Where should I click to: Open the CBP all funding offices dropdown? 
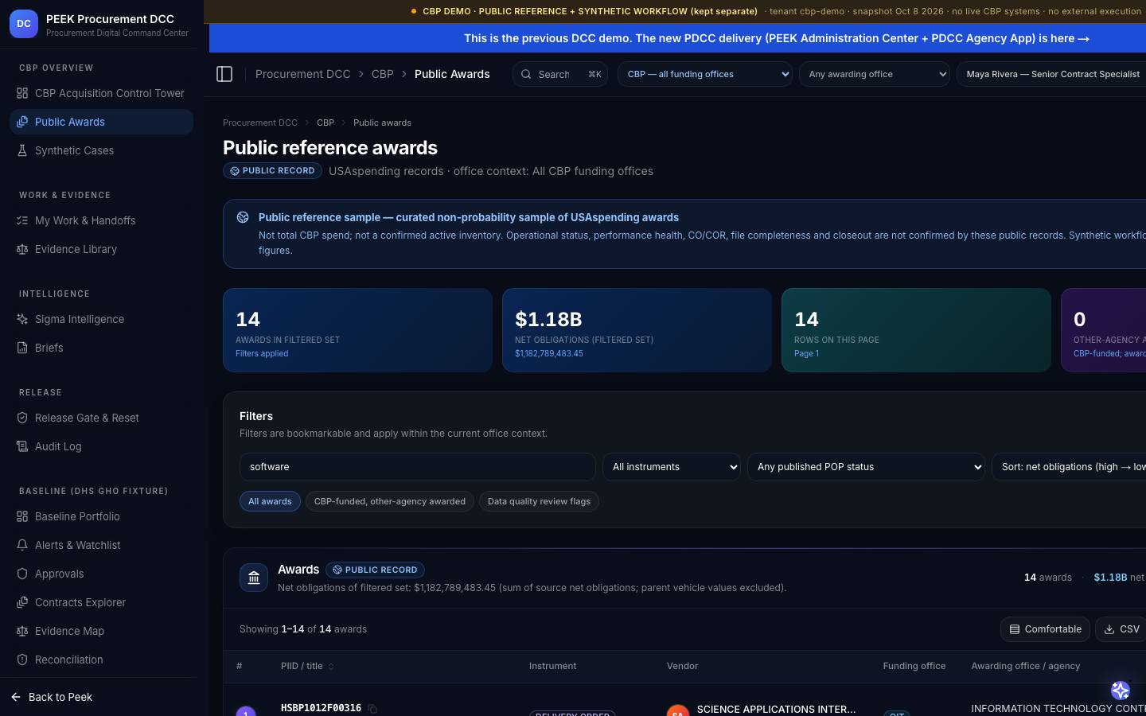pos(705,74)
